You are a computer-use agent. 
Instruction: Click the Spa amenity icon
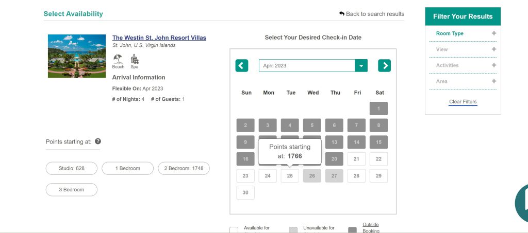(x=134, y=59)
